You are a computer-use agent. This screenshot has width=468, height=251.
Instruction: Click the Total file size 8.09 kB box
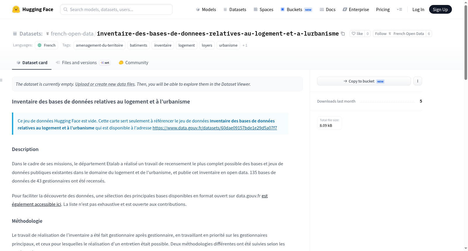pos(329,123)
